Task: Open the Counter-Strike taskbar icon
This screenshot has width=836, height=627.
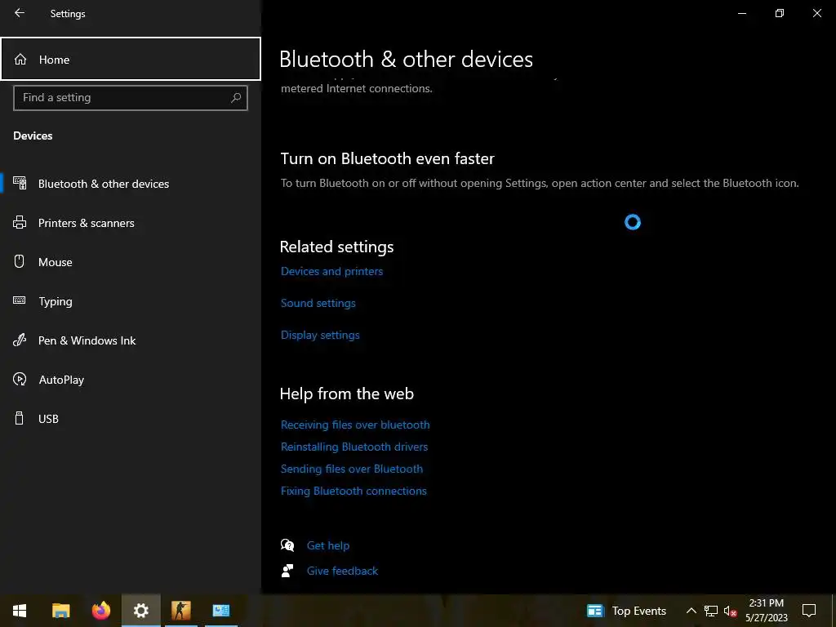Action: point(180,611)
